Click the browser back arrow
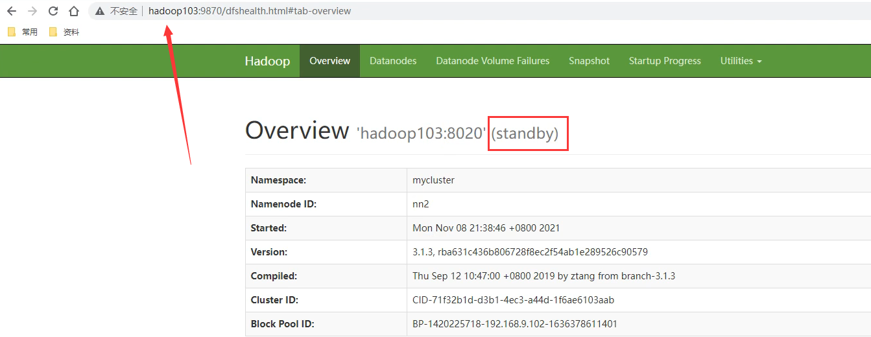Image resolution: width=871 pixels, height=337 pixels. pos(12,11)
